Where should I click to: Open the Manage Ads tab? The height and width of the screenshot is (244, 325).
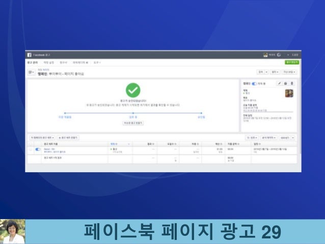tap(33, 62)
